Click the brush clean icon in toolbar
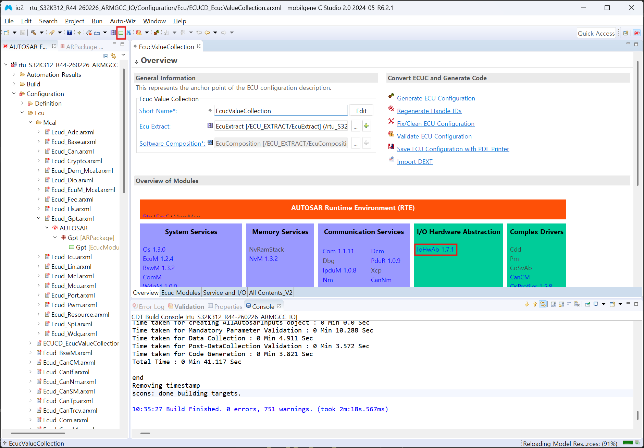644x448 pixels. click(52, 33)
